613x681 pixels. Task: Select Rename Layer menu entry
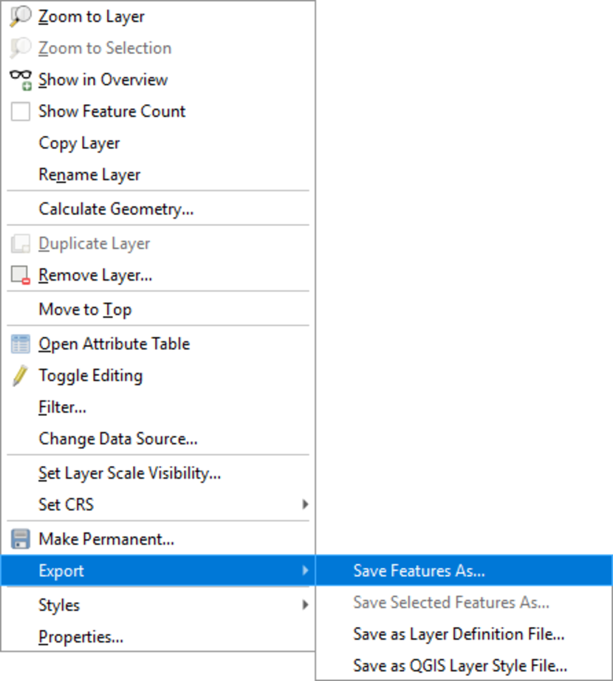tap(158, 175)
